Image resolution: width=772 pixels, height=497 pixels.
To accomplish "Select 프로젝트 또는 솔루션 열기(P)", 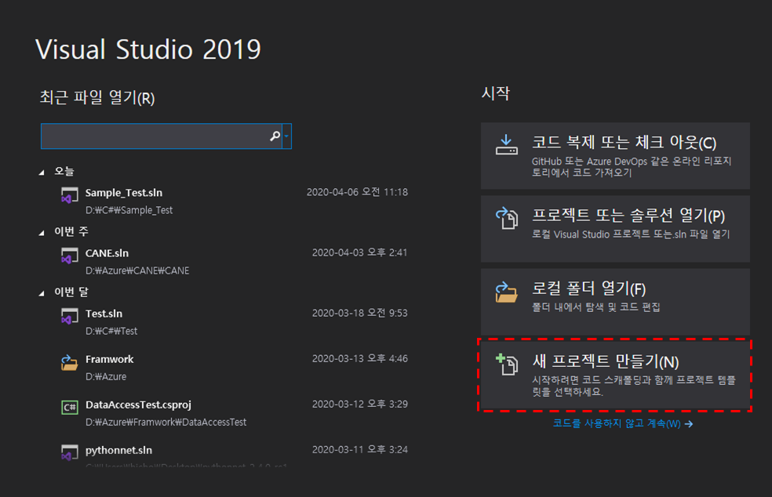I will [x=615, y=229].
